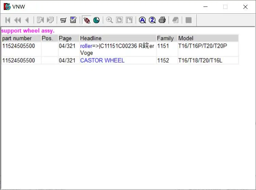Maximize the VNW window
Image resolution: width=256 pixels, height=190 pixels.
click(225, 7)
